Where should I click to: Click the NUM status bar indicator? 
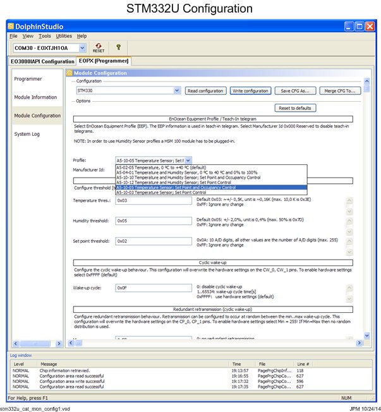pyautogui.click(x=346, y=398)
